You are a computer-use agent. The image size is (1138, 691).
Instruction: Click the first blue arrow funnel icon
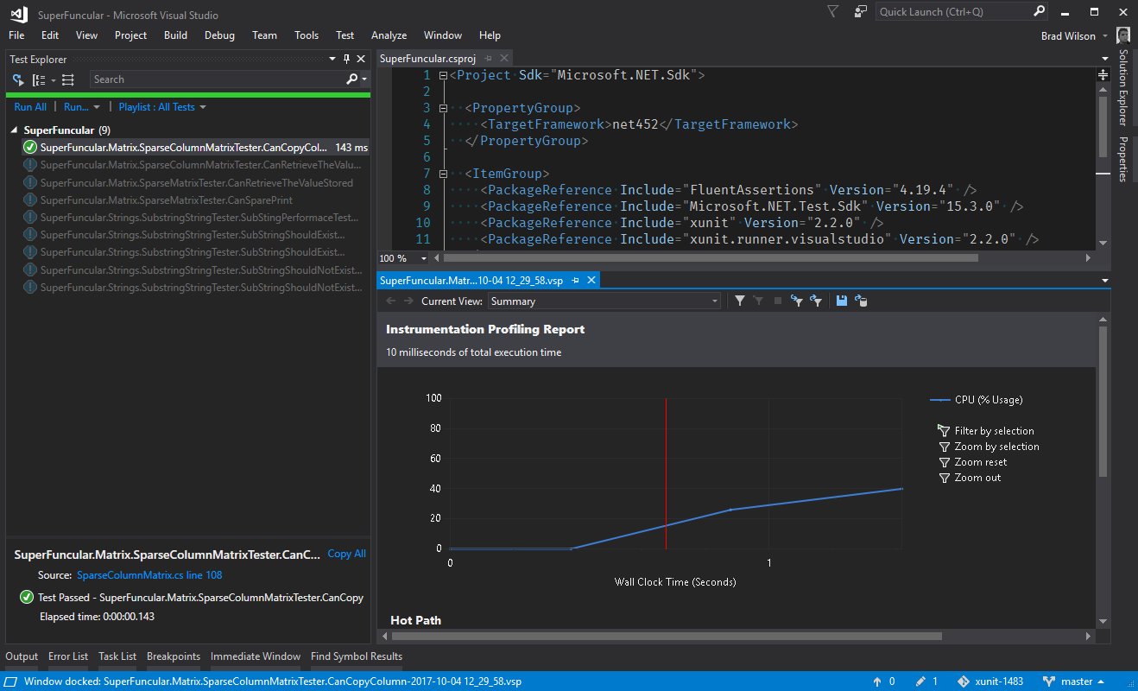796,301
